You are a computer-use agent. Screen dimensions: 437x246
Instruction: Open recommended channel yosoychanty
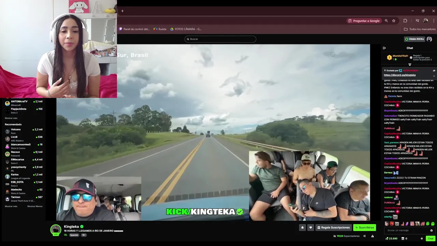[x=24, y=168]
